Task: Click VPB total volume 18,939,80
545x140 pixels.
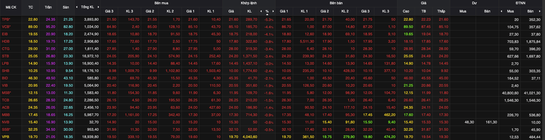Action: click(90, 137)
